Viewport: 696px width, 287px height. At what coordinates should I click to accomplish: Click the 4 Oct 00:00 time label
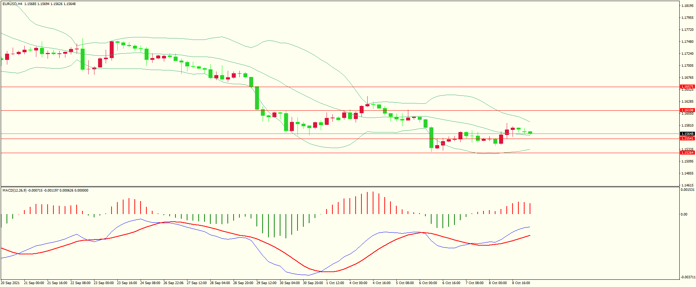[x=358, y=283]
